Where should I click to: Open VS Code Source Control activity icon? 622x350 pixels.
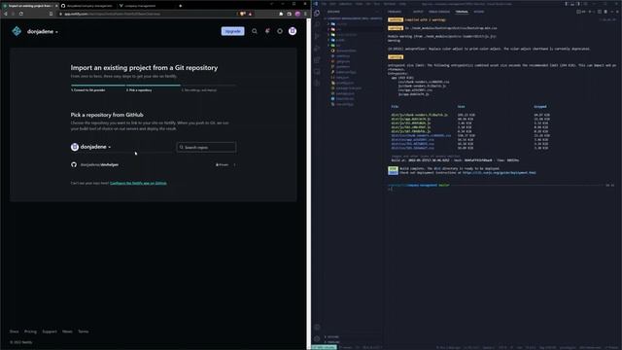[317, 36]
